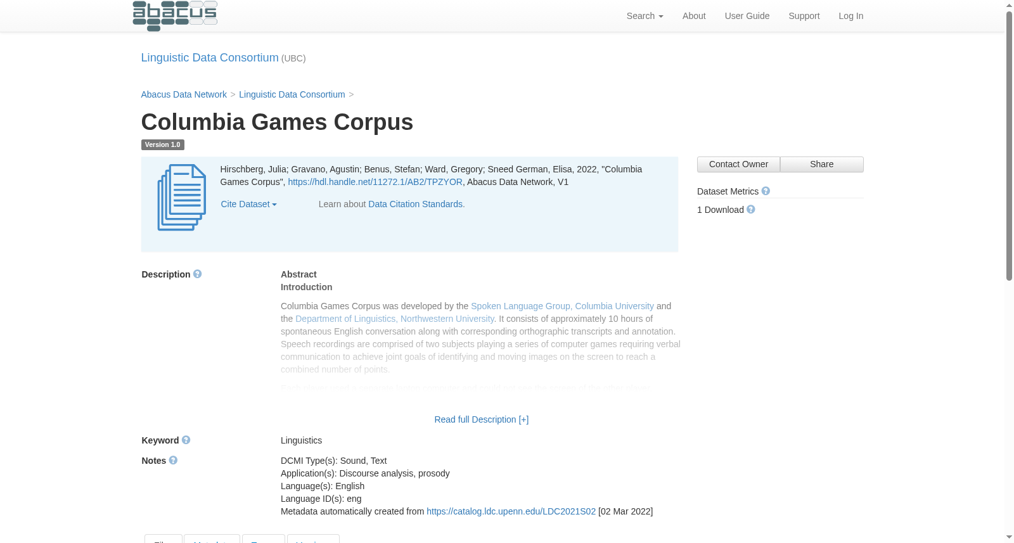Open Spoken Language Group, Columbia University link

562,306
